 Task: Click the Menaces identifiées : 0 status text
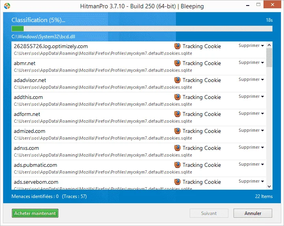pyautogui.click(x=35, y=196)
